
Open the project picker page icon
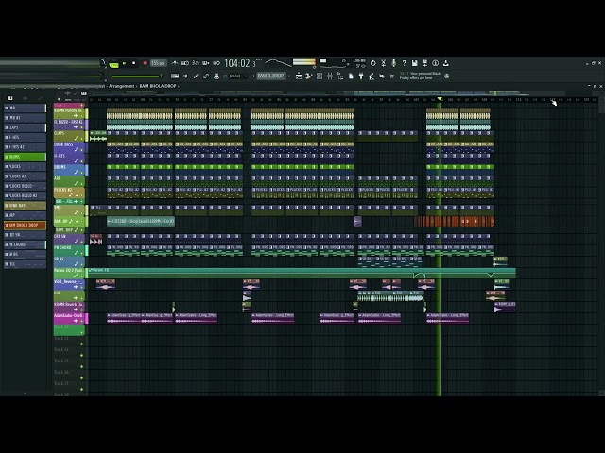point(351,75)
